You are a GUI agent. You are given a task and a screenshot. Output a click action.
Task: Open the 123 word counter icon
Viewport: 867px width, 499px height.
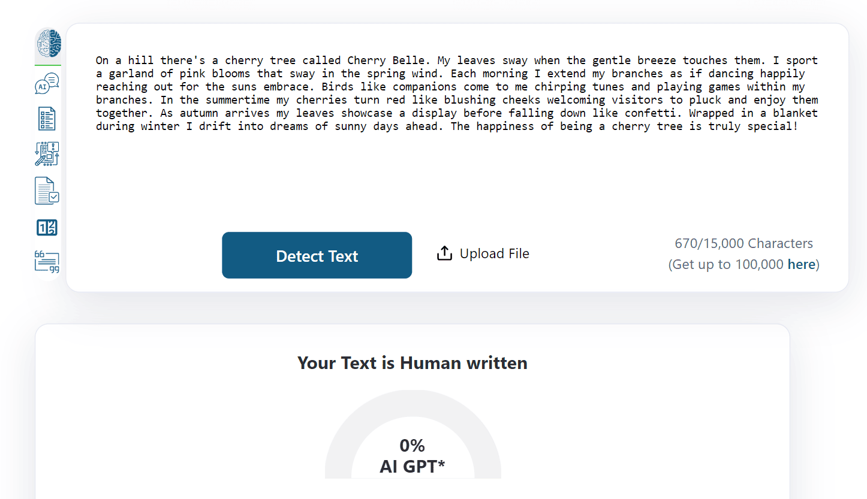coord(47,228)
